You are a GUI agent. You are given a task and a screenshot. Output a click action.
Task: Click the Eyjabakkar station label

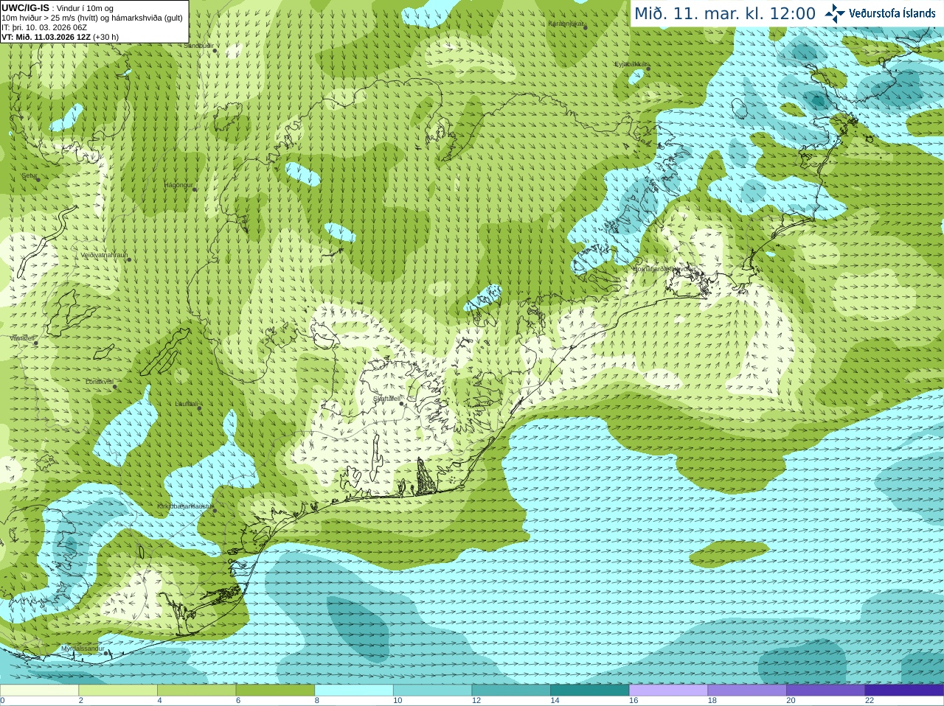point(631,64)
